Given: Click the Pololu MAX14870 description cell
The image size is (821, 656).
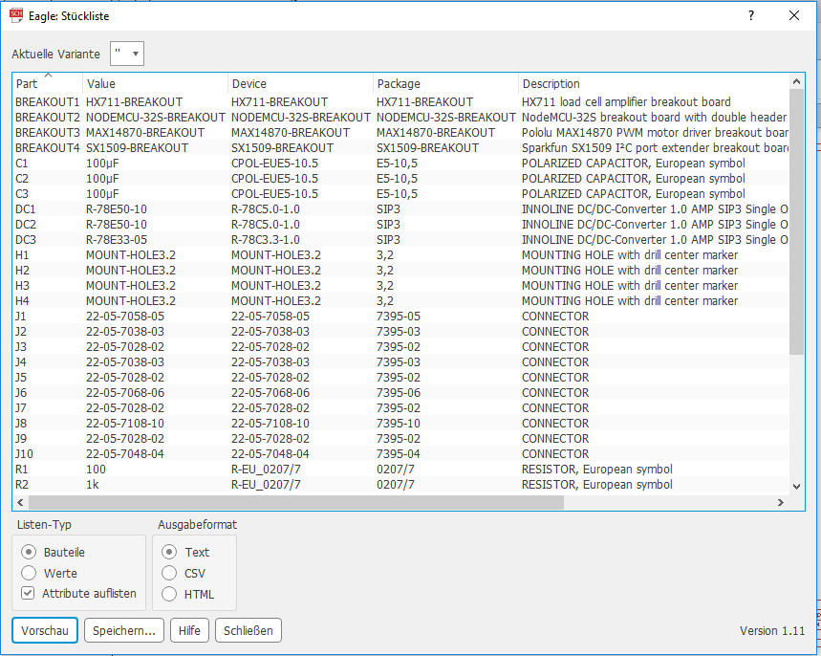Looking at the screenshot, I should (655, 133).
